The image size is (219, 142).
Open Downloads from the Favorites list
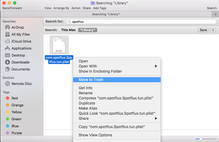click(x=17, y=62)
